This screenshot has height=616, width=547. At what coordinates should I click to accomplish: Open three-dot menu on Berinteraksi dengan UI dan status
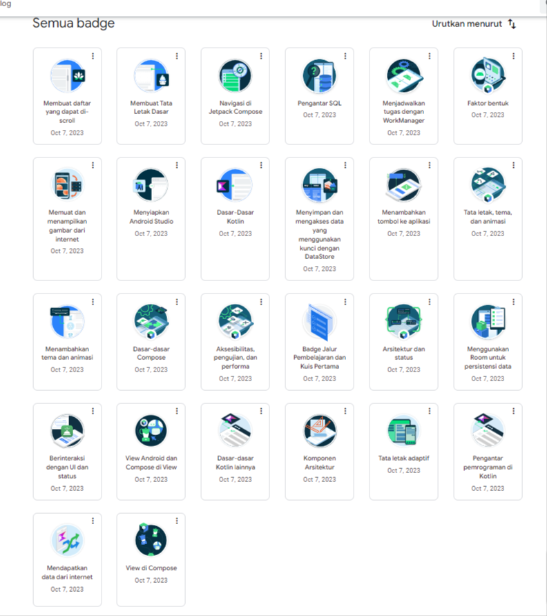(93, 411)
